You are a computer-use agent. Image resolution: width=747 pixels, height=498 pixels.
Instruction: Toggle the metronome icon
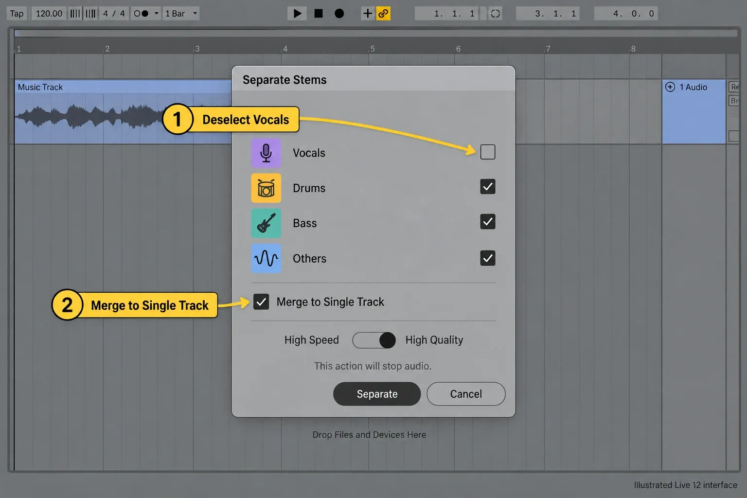coord(141,14)
